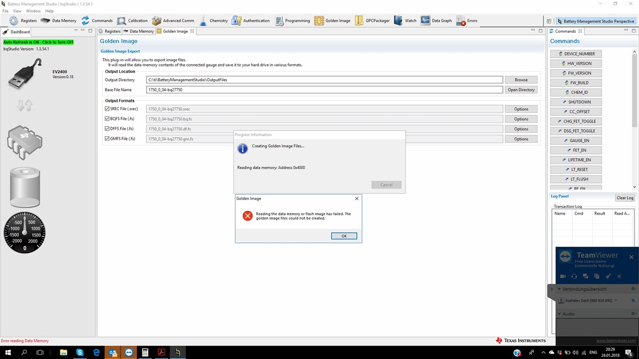Open the View menu

pos(17,11)
